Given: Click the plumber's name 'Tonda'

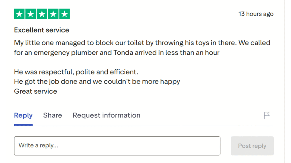Looking at the screenshot, I should click(x=123, y=53).
